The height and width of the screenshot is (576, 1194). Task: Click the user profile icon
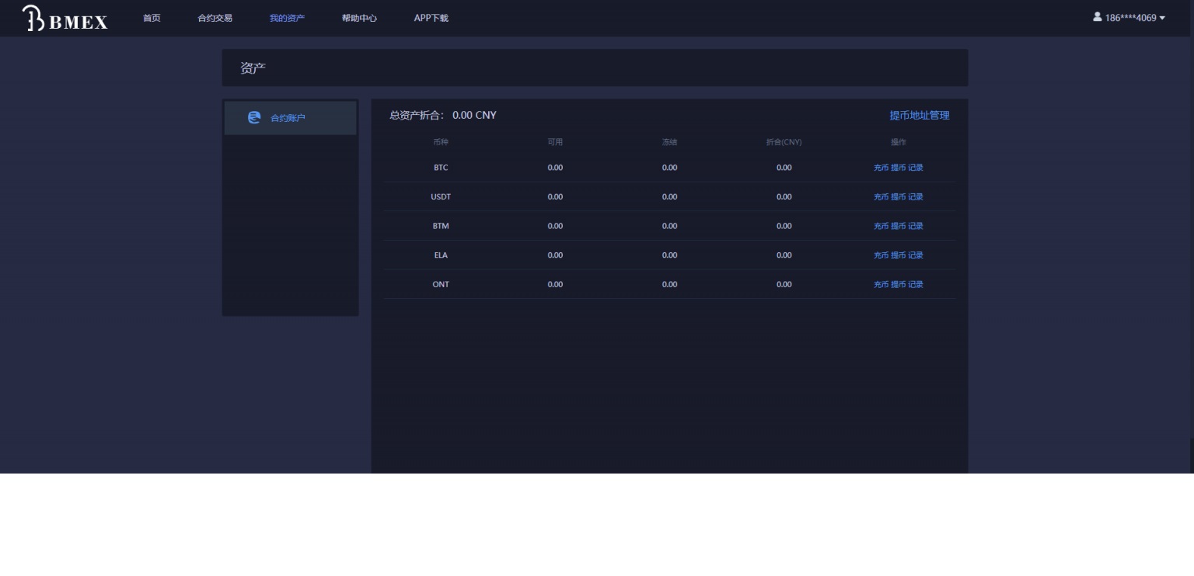coord(1097,17)
